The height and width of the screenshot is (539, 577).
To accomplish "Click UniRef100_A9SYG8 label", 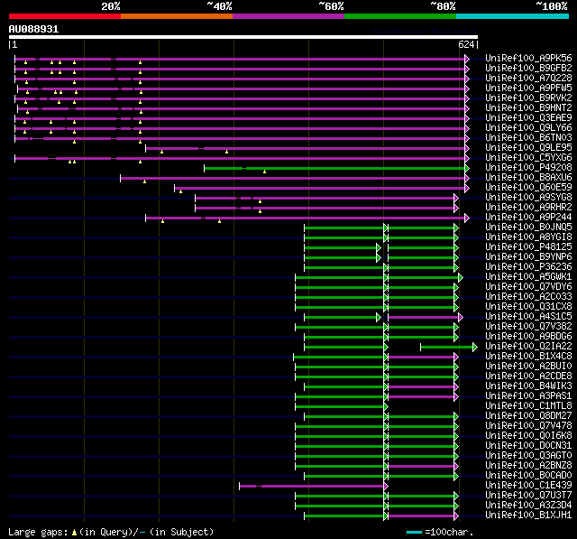I will click(x=528, y=198).
